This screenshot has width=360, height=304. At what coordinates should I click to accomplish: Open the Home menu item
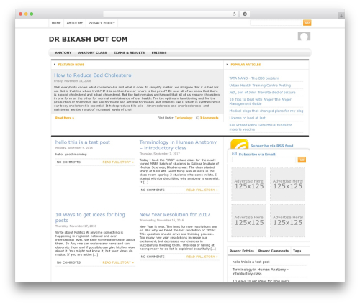pos(56,23)
